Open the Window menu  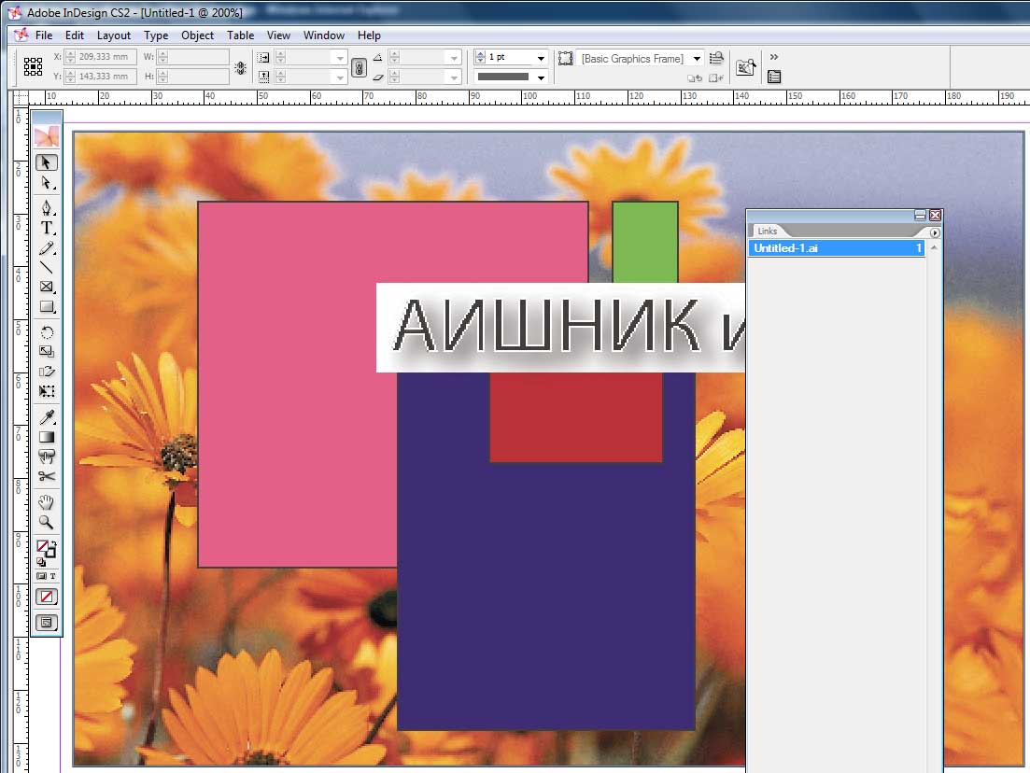[x=324, y=35]
